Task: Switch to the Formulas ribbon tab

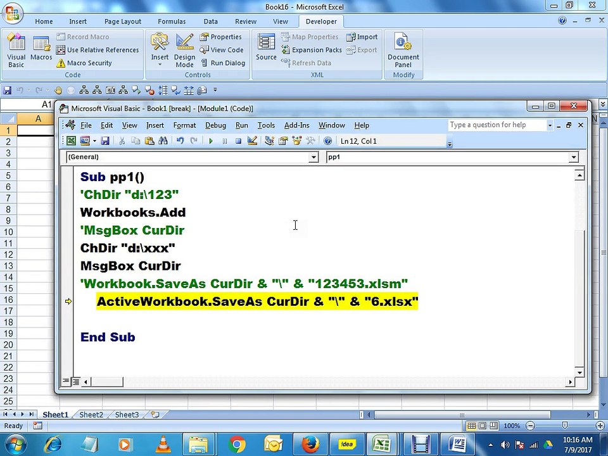Action: 172,22
